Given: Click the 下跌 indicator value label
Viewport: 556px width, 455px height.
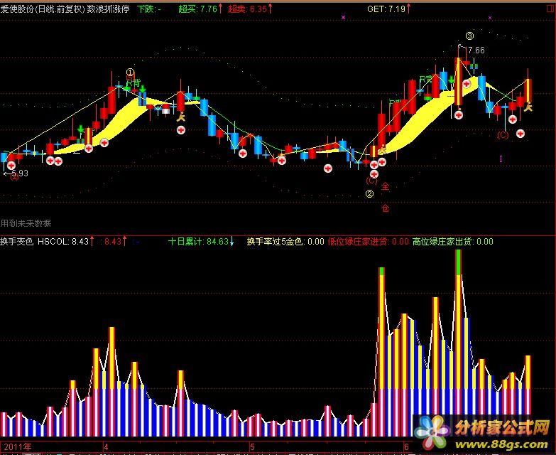Looking at the screenshot, I should tap(149, 9).
